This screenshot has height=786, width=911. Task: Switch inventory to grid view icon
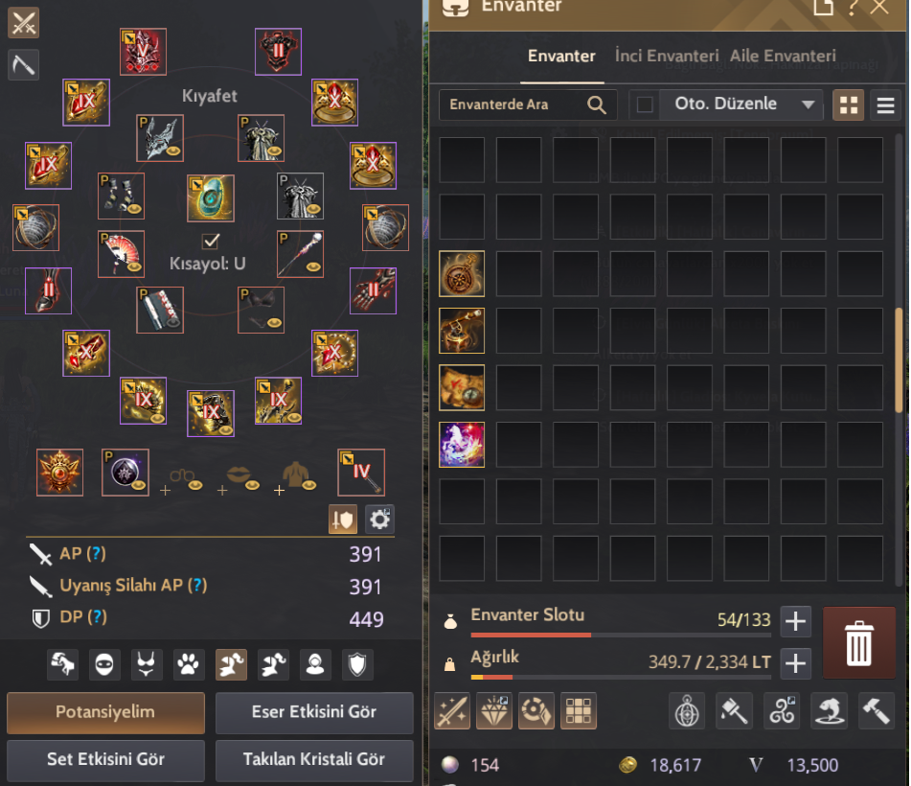tap(848, 105)
